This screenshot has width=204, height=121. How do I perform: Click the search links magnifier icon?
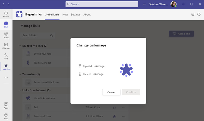(52, 35)
